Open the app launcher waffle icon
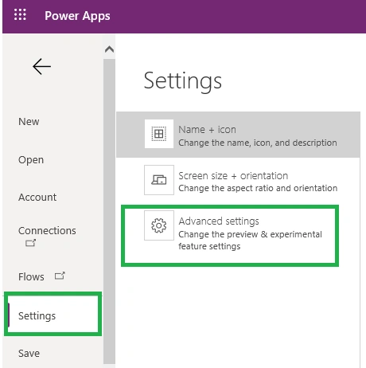This screenshot has width=366, height=368. pos(20,14)
